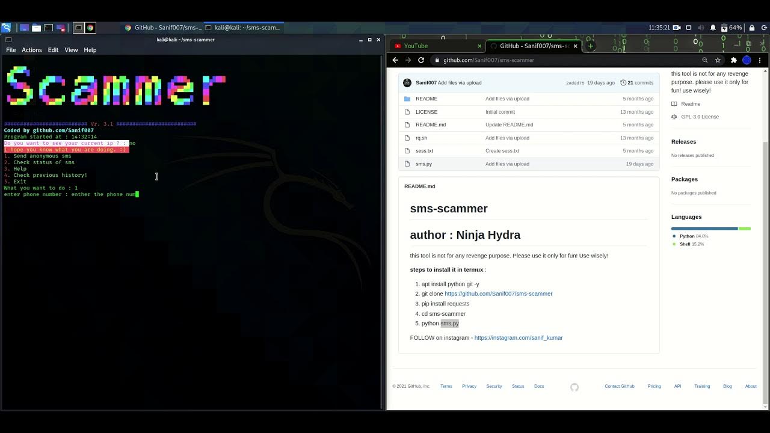This screenshot has width=770, height=433.
Task: Go back in Chrome browser
Action: point(395,60)
